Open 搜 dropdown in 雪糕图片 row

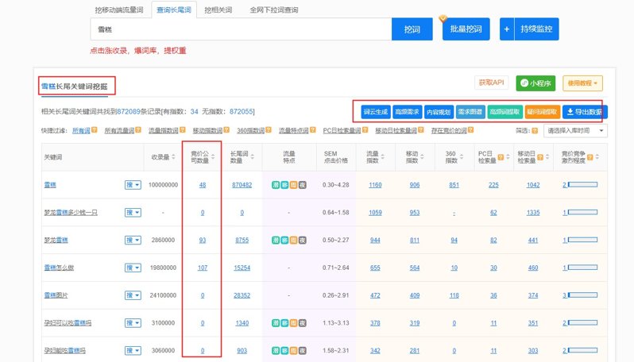(x=133, y=295)
